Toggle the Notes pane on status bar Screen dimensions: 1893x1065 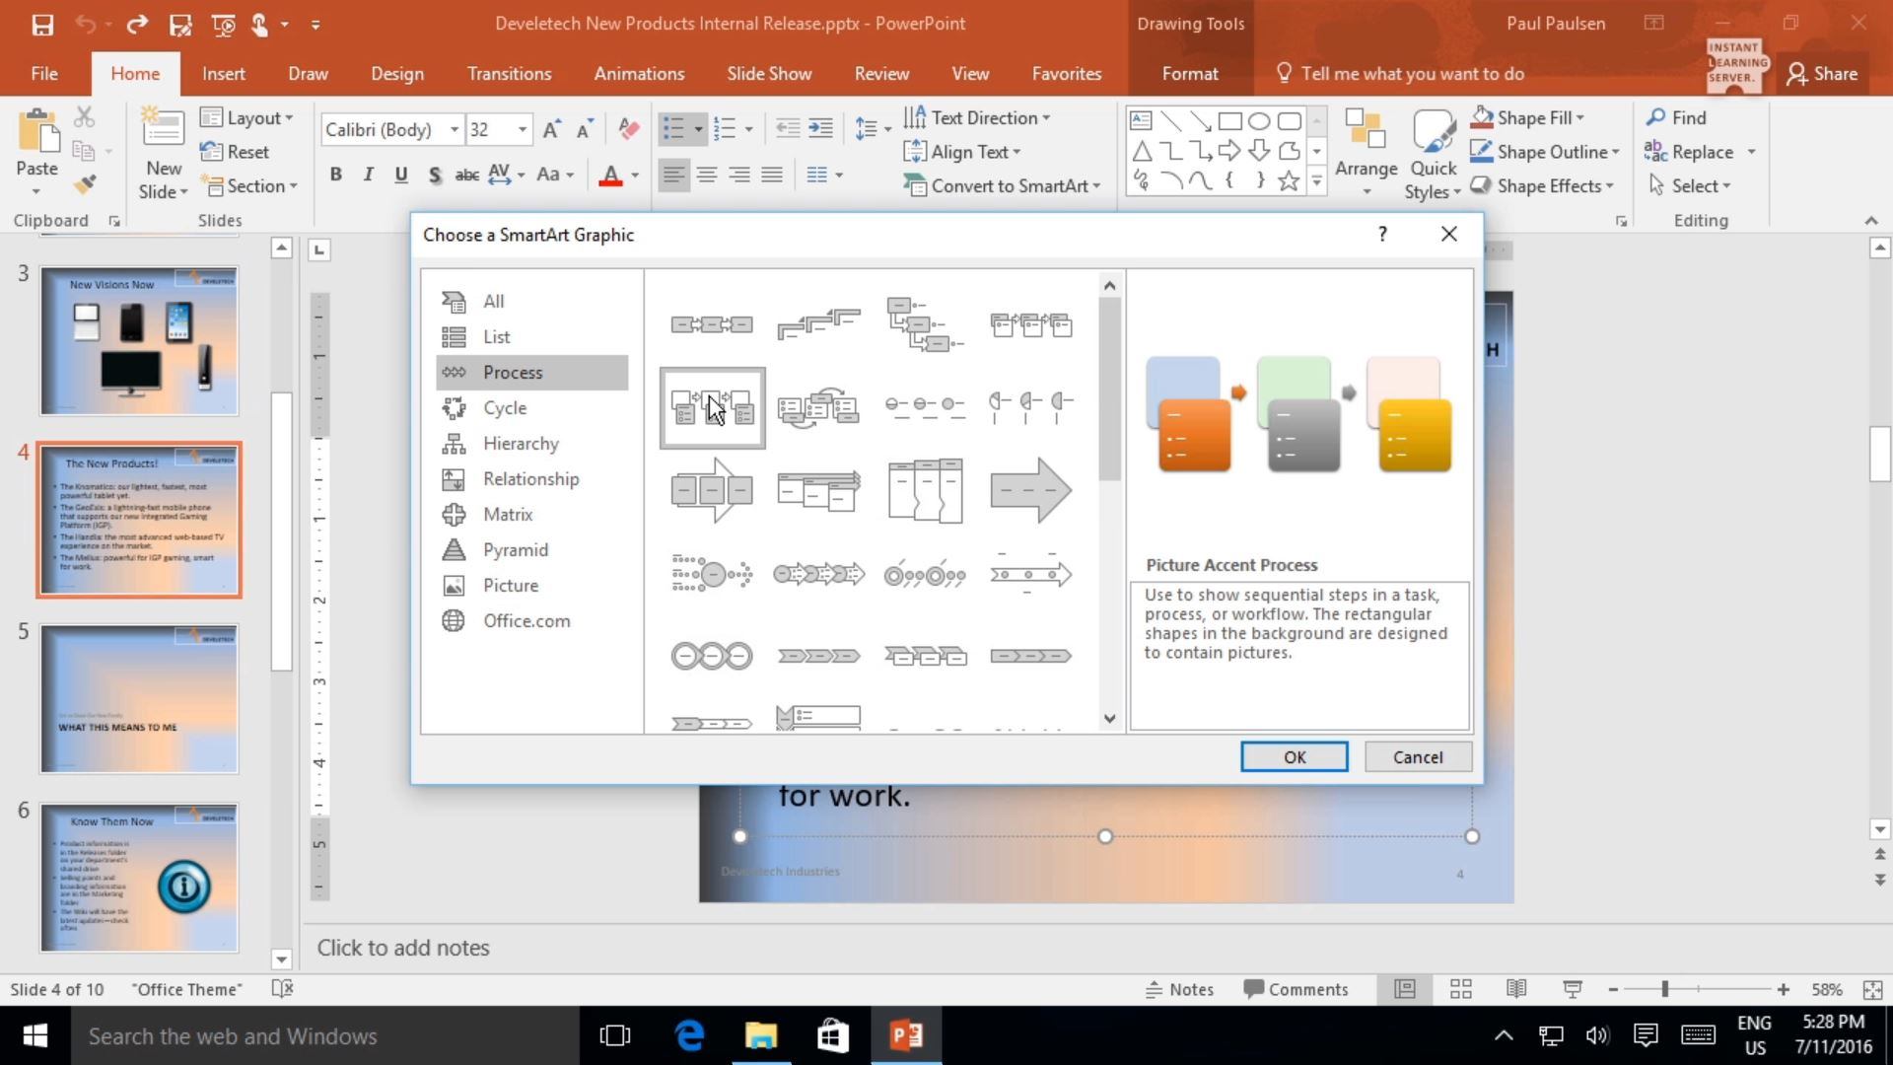pyautogui.click(x=1180, y=989)
